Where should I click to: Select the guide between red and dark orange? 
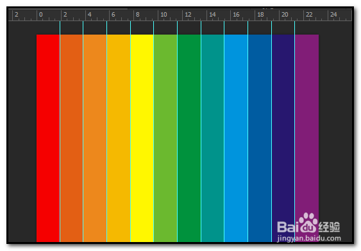(60, 131)
